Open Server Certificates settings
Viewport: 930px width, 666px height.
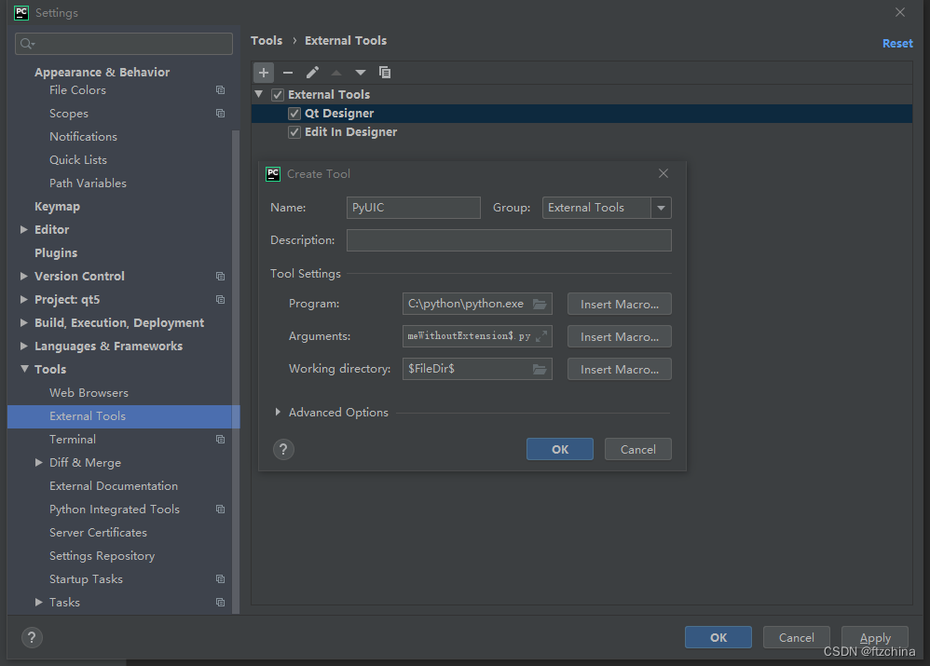click(x=98, y=533)
